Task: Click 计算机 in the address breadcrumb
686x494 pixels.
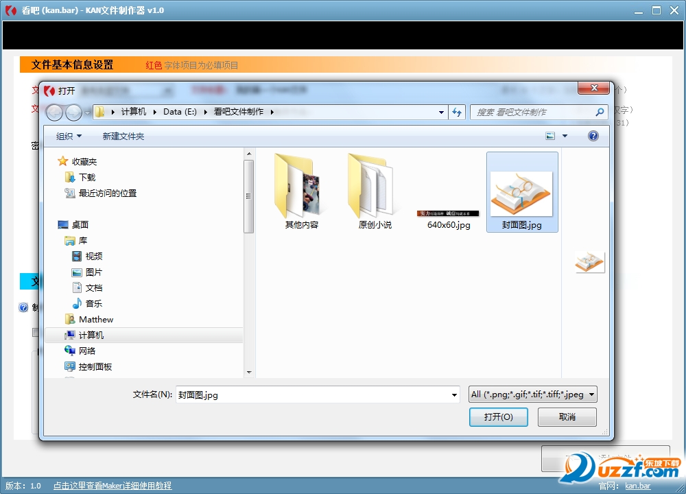Action: coord(134,112)
